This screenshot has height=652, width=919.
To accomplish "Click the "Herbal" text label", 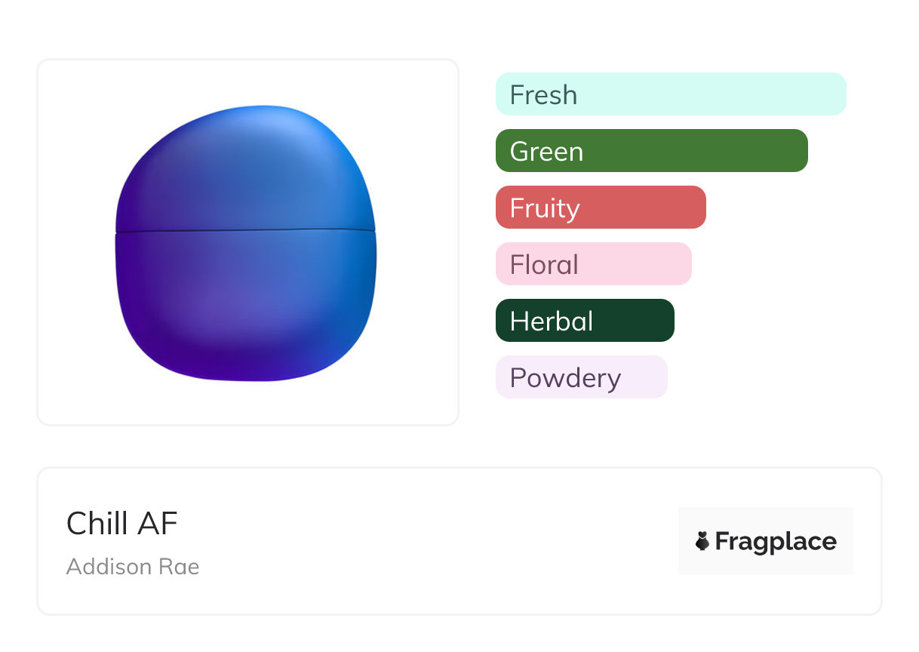I will (552, 321).
